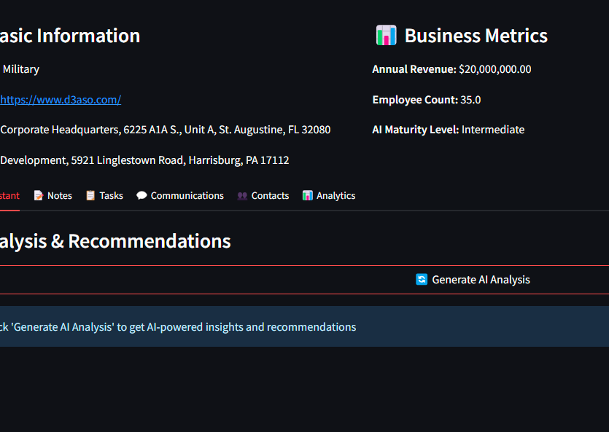Click the Employee Count value

coord(470,100)
